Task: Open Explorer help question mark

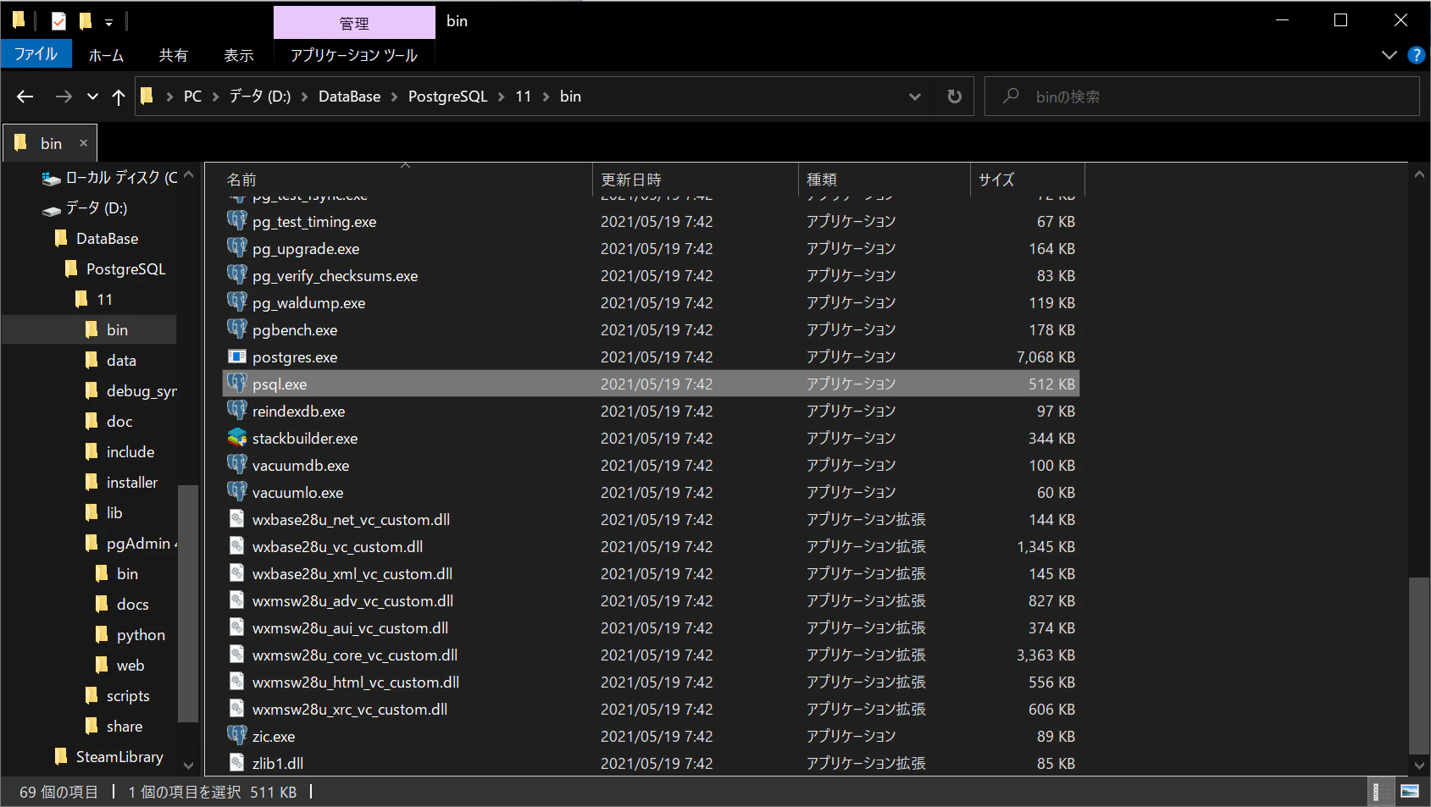Action: tap(1416, 55)
